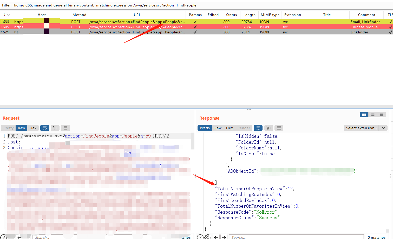Click the TotalNumberOfPeopleInView line

254,189
